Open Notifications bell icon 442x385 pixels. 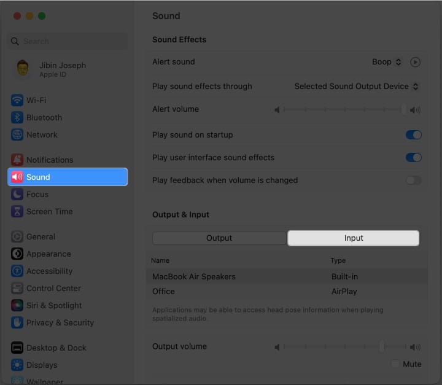point(17,160)
